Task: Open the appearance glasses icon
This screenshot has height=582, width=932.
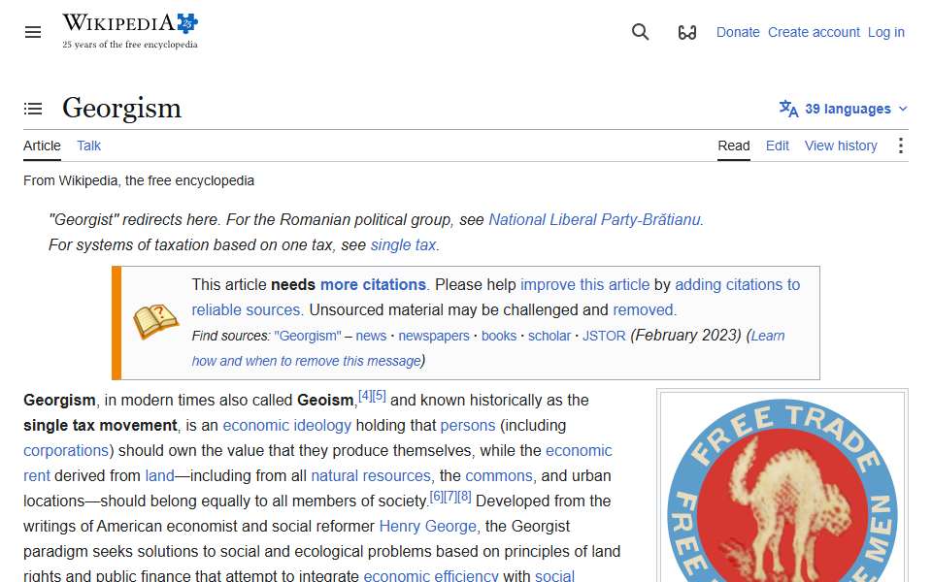Action: point(687,32)
